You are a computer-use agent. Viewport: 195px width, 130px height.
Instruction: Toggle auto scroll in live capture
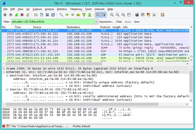pyautogui.click(x=104, y=15)
